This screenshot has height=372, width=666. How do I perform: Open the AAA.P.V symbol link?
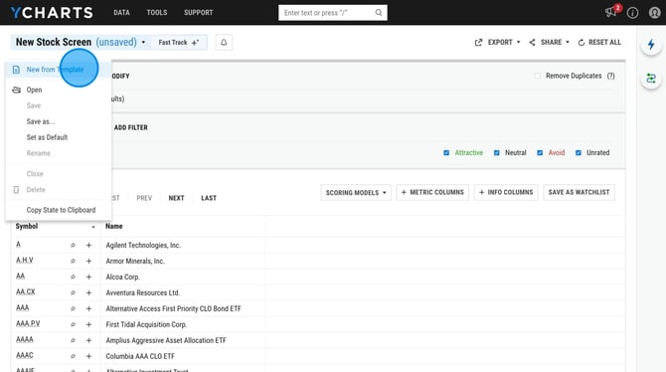[x=28, y=323]
